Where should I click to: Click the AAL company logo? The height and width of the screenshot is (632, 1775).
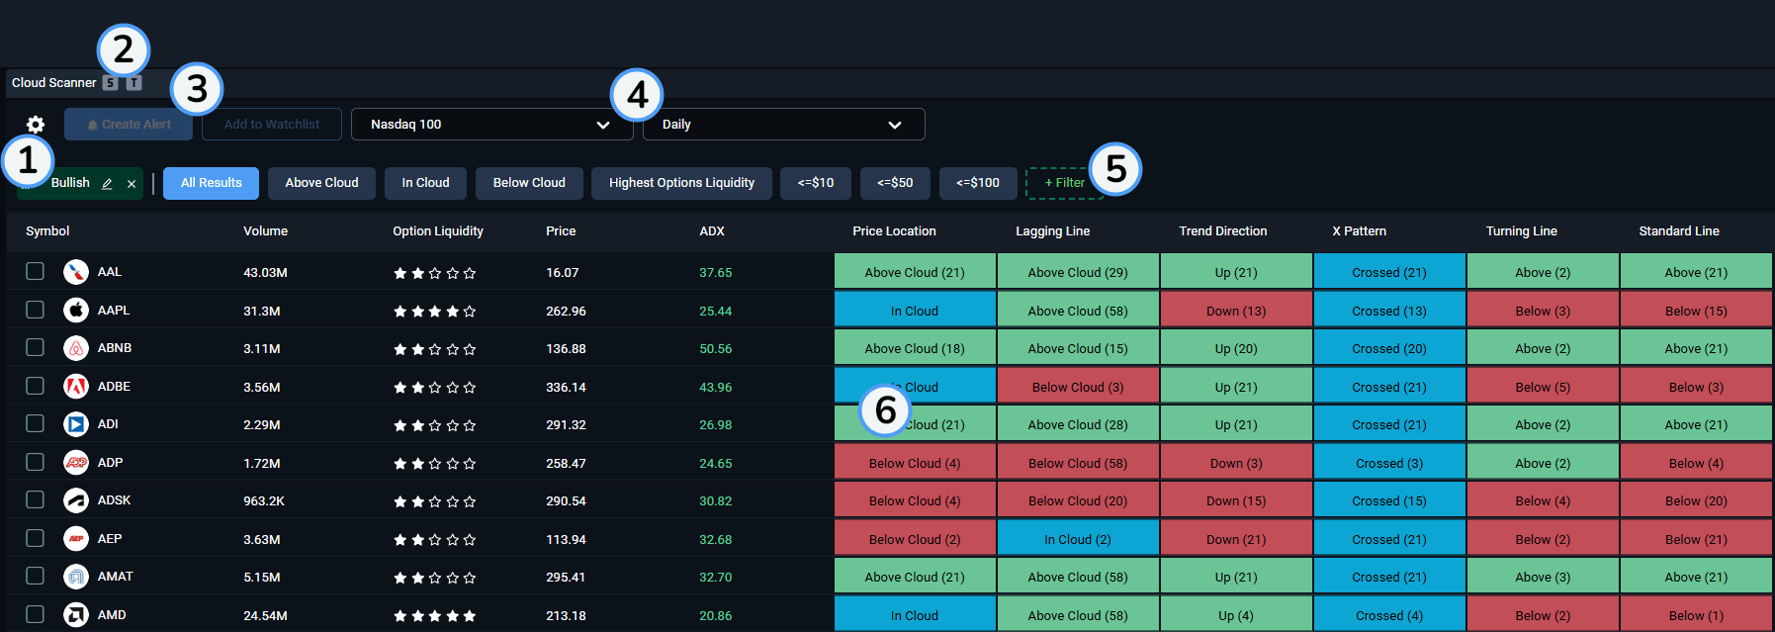coord(76,272)
